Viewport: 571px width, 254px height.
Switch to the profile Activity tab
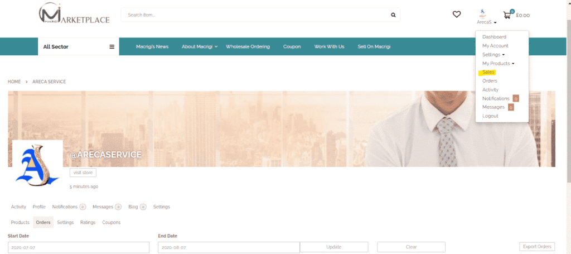coord(18,207)
